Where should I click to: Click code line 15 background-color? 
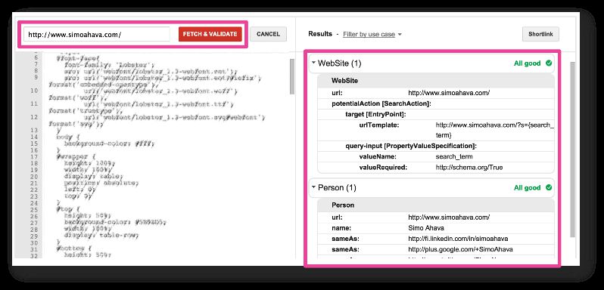point(109,143)
